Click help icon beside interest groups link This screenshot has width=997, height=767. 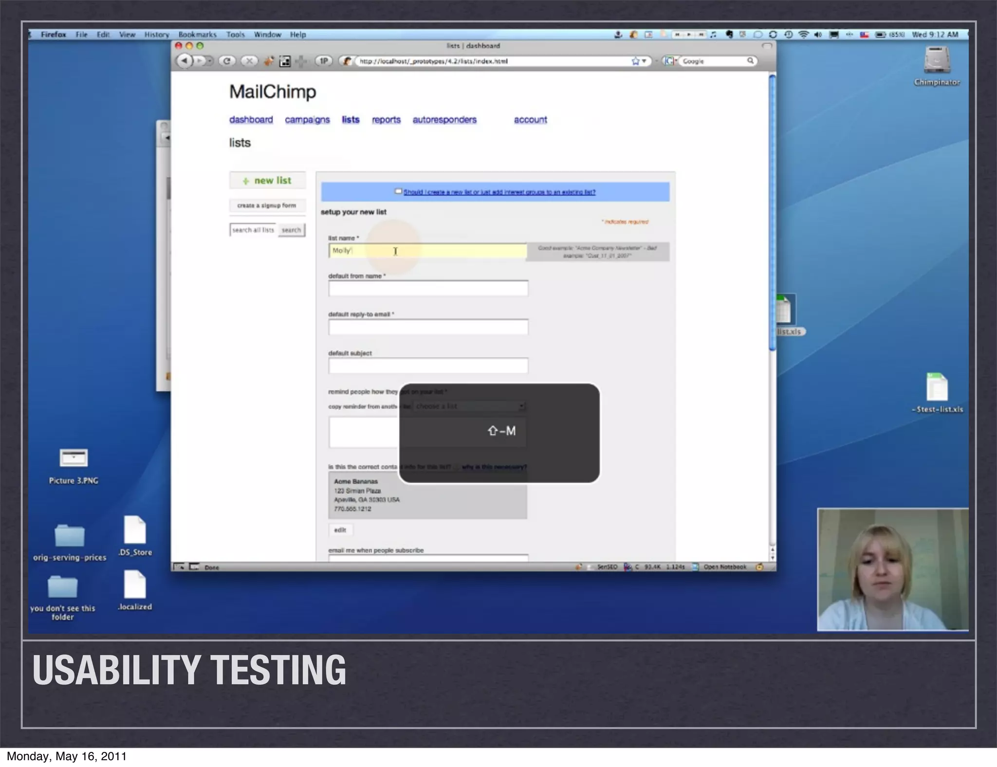click(398, 191)
